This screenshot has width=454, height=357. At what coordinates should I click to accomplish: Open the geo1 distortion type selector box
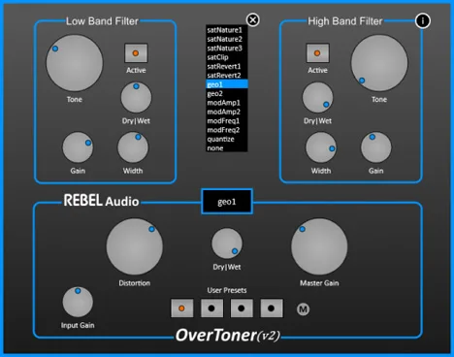coord(227,202)
